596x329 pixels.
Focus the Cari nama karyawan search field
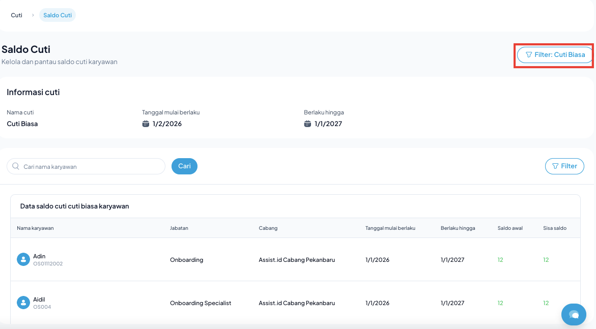92,166
